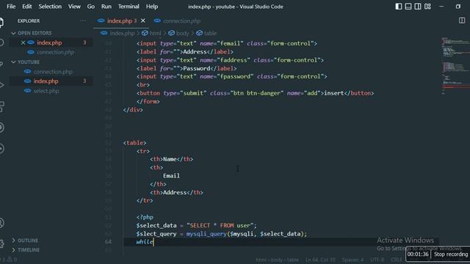470x264 pixels.
Task: Open connection.php in YOUTUBE folder
Action: tap(53, 72)
